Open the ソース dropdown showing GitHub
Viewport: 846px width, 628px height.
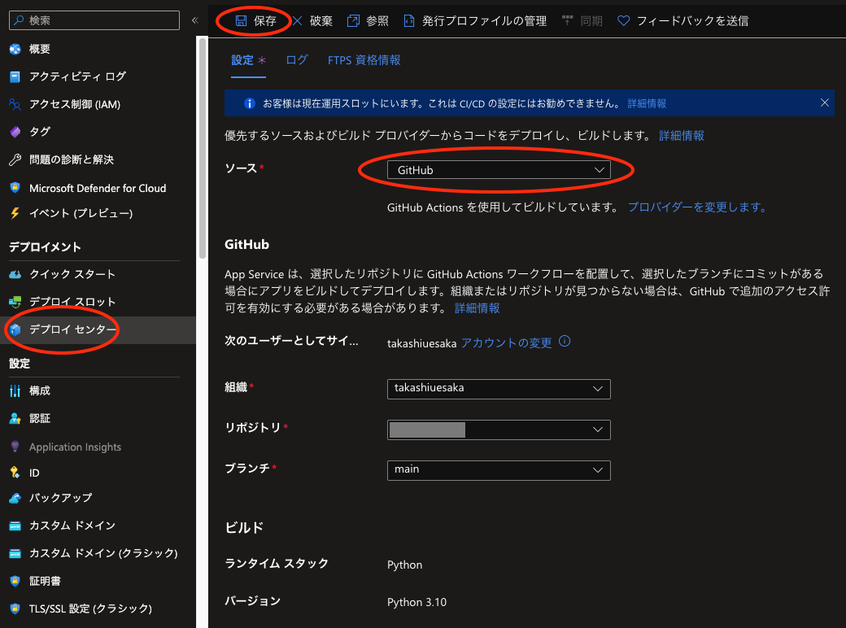499,169
